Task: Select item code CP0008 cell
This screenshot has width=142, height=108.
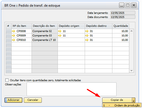Action: [x=22, y=31]
